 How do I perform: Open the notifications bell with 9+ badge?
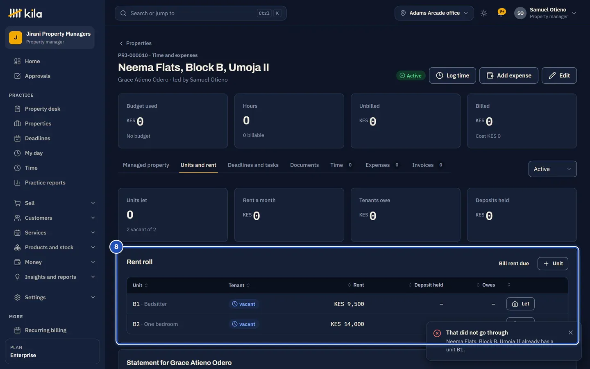click(x=501, y=13)
